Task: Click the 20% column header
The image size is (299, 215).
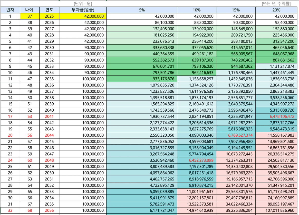Action: tap(276, 10)
